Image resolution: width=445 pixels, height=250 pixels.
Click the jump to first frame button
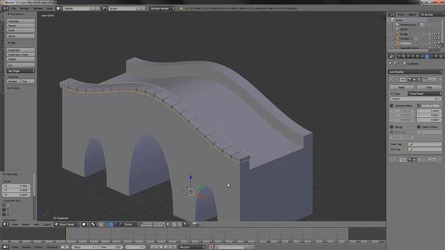pos(152,247)
